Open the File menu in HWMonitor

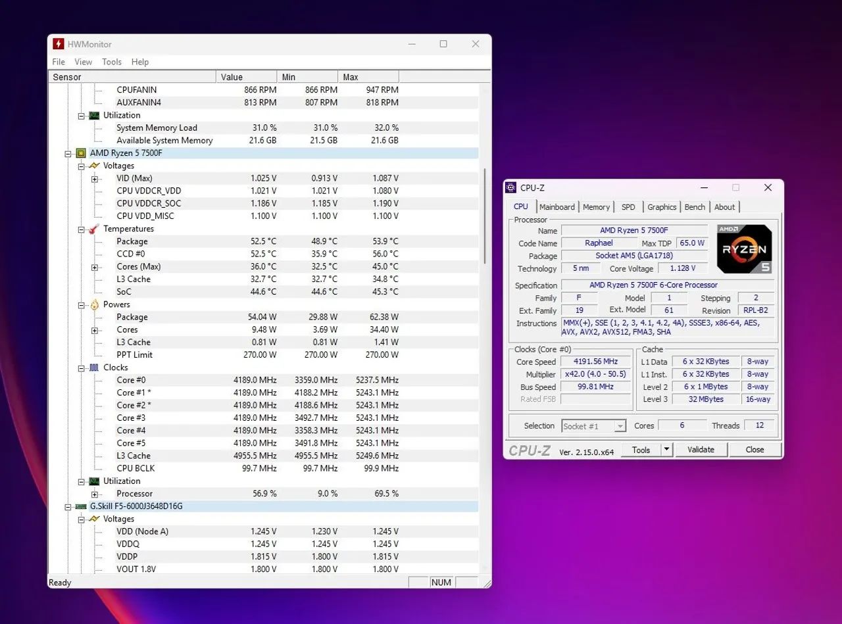pyautogui.click(x=59, y=62)
